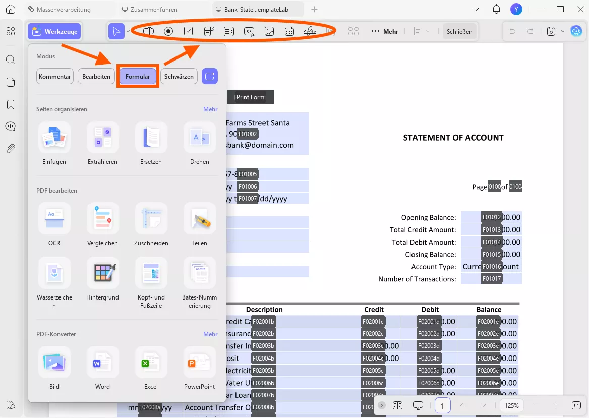589x418 pixels.
Task: Open the Zuschneiden crop tool
Action: [x=151, y=225]
